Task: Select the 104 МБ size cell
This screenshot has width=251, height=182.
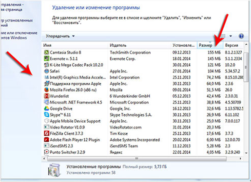Action: click(x=214, y=71)
